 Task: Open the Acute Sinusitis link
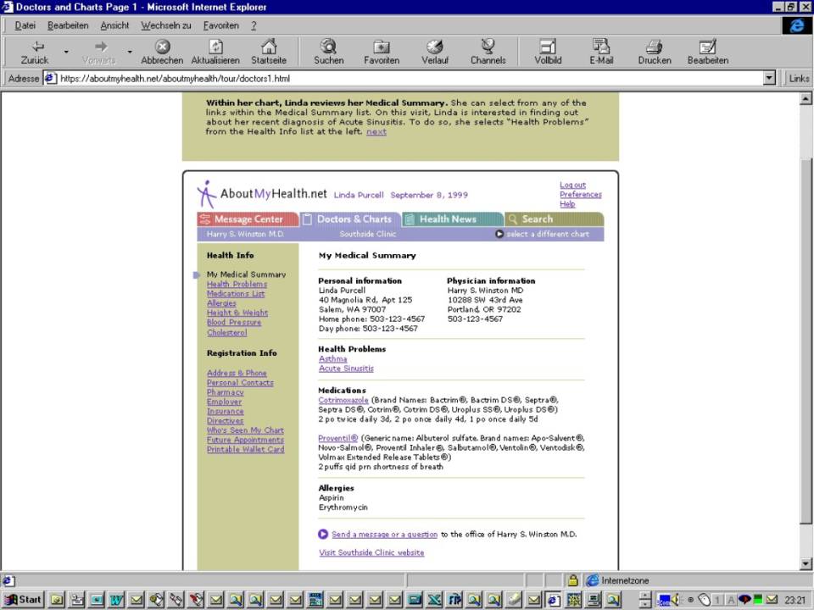pyautogui.click(x=346, y=369)
